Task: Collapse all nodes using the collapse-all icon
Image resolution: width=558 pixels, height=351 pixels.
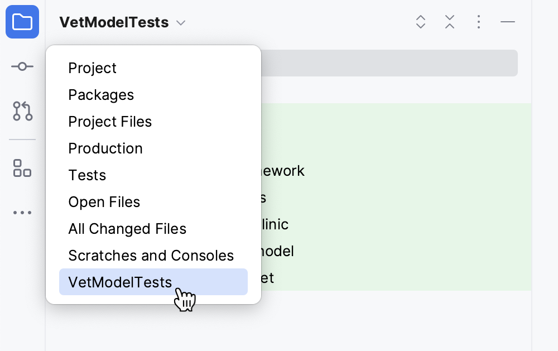Action: [x=449, y=22]
